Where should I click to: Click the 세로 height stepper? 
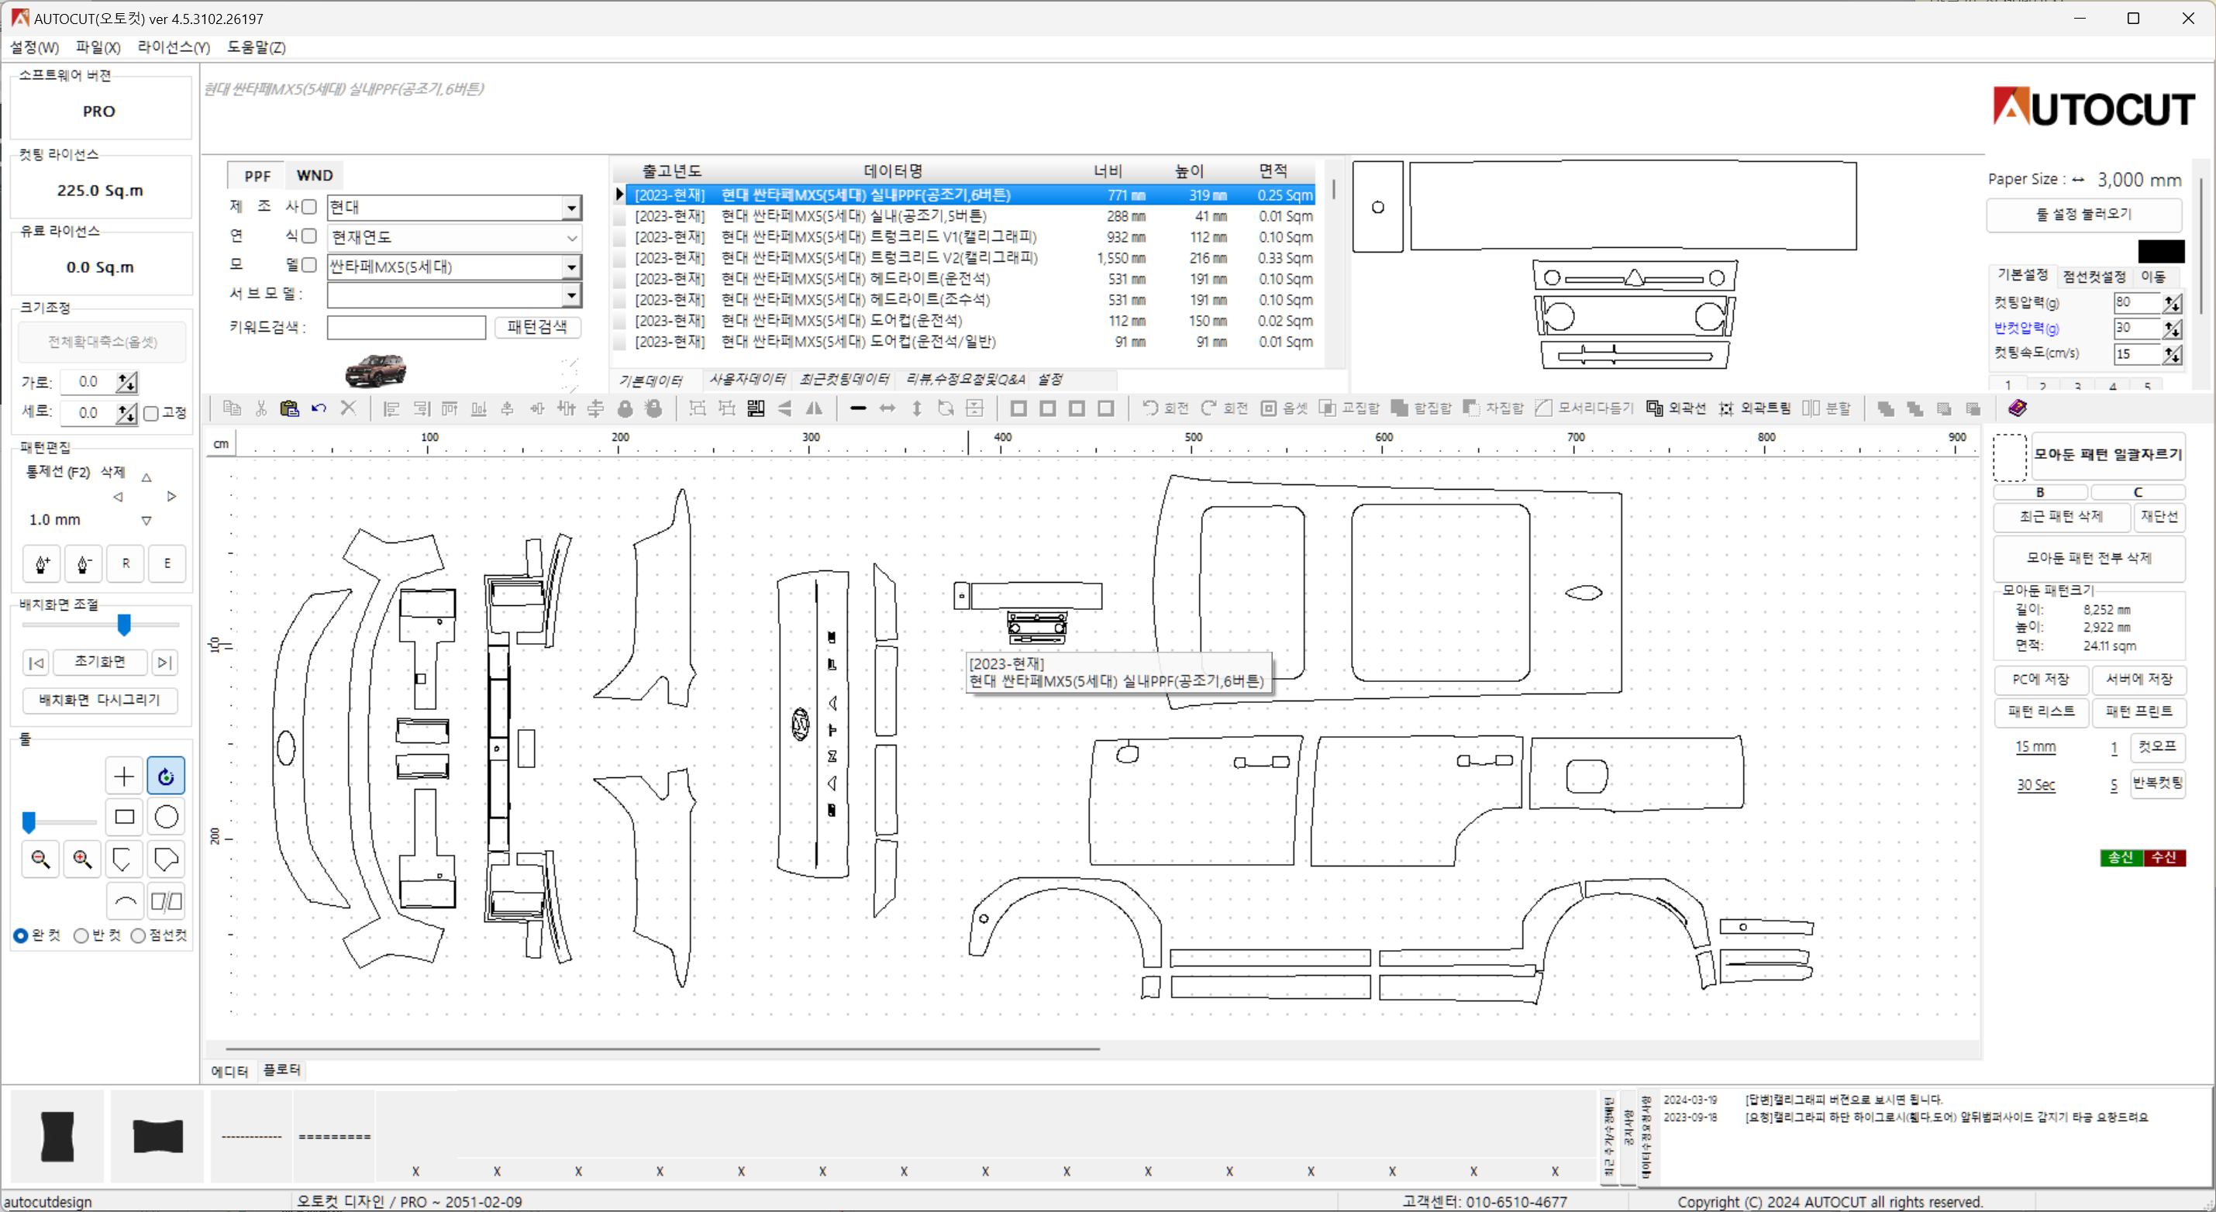[126, 414]
